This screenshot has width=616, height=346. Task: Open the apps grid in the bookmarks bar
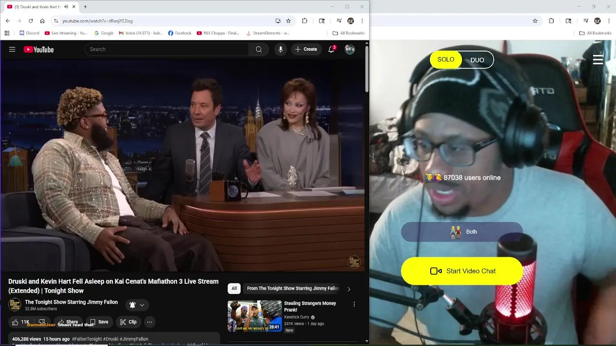[x=7, y=33]
